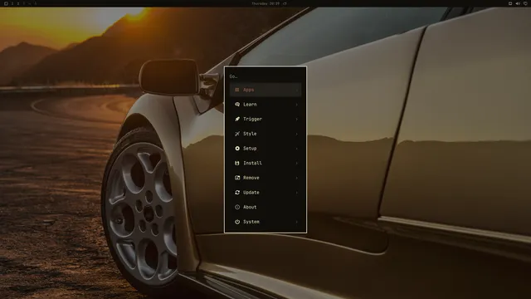This screenshot has width=531, height=299.
Task: Expand the Update submenu chevron
Action: 297,192
